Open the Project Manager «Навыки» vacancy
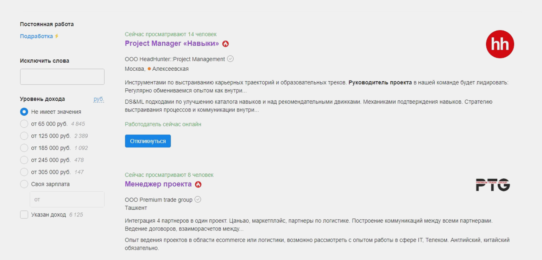542x260 pixels. click(x=172, y=44)
